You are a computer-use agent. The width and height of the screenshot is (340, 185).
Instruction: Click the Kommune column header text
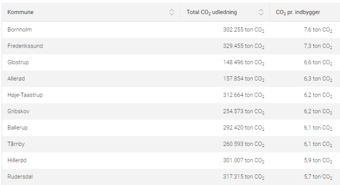(x=21, y=12)
